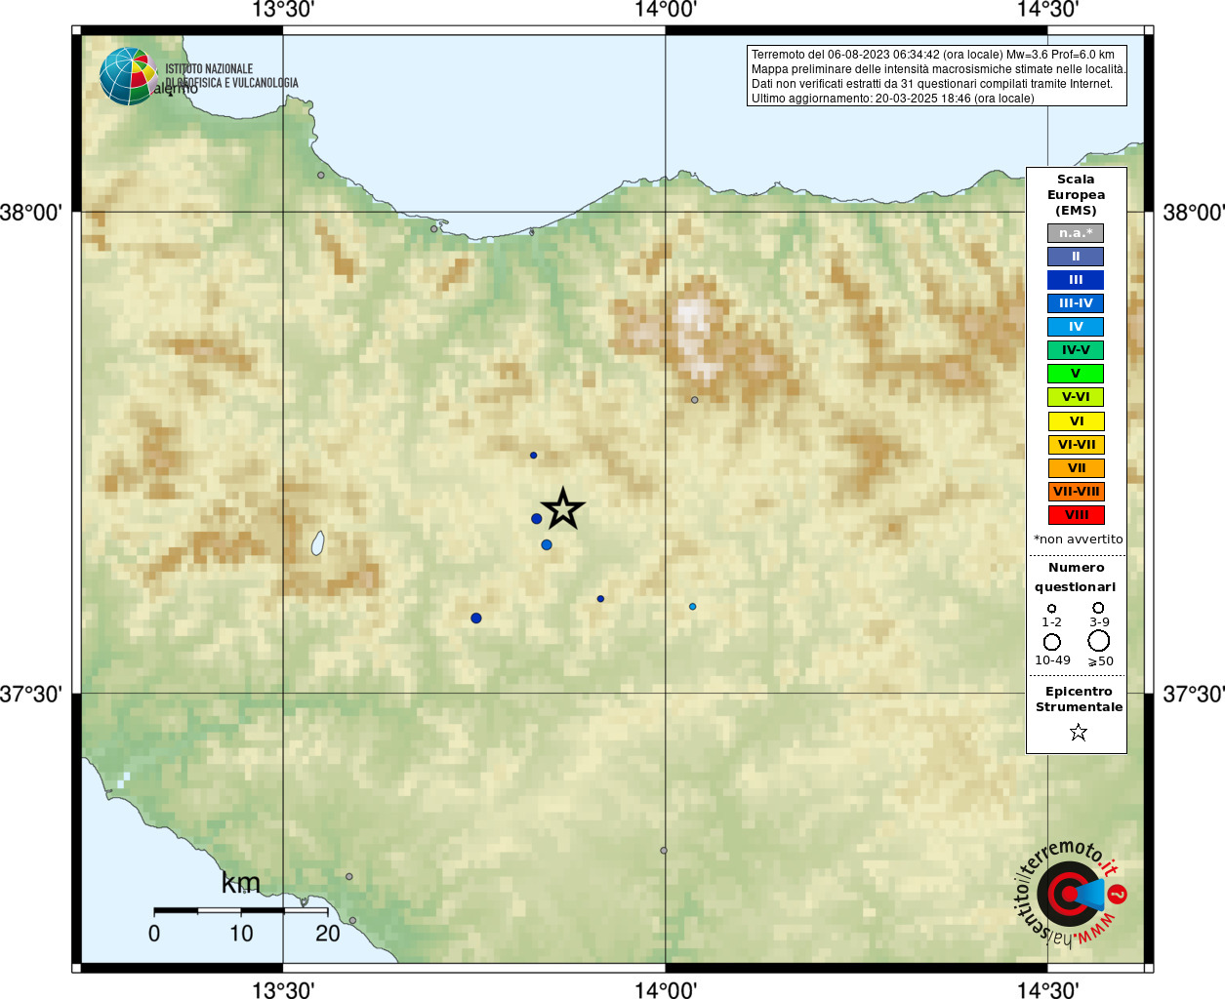Click the 'Terremoto del 06-08-2023' header line
The height and width of the screenshot is (999, 1225).
pyautogui.click(x=932, y=55)
